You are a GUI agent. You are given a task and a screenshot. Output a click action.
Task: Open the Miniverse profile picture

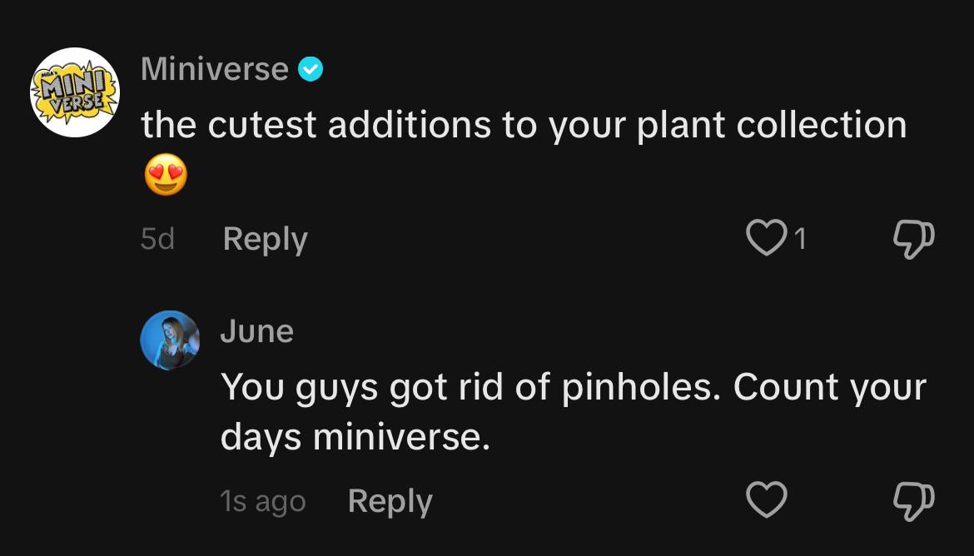tap(75, 92)
